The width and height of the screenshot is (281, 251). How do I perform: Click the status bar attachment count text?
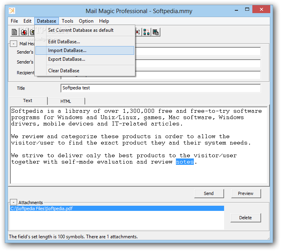point(112,237)
